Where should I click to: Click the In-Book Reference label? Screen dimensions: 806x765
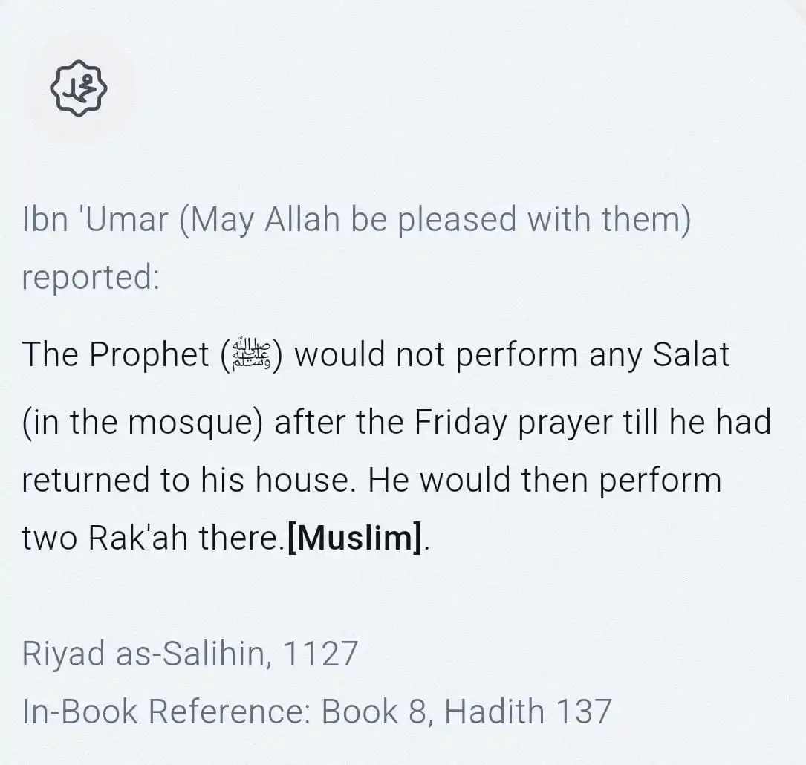[166, 712]
